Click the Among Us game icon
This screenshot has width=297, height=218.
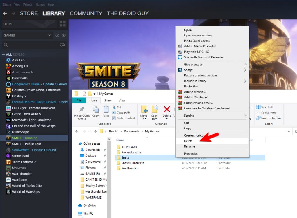(x=8, y=66)
